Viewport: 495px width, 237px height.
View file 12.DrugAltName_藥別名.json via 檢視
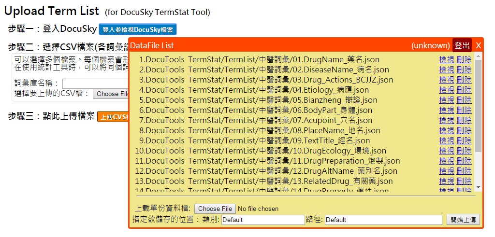pyautogui.click(x=446, y=171)
